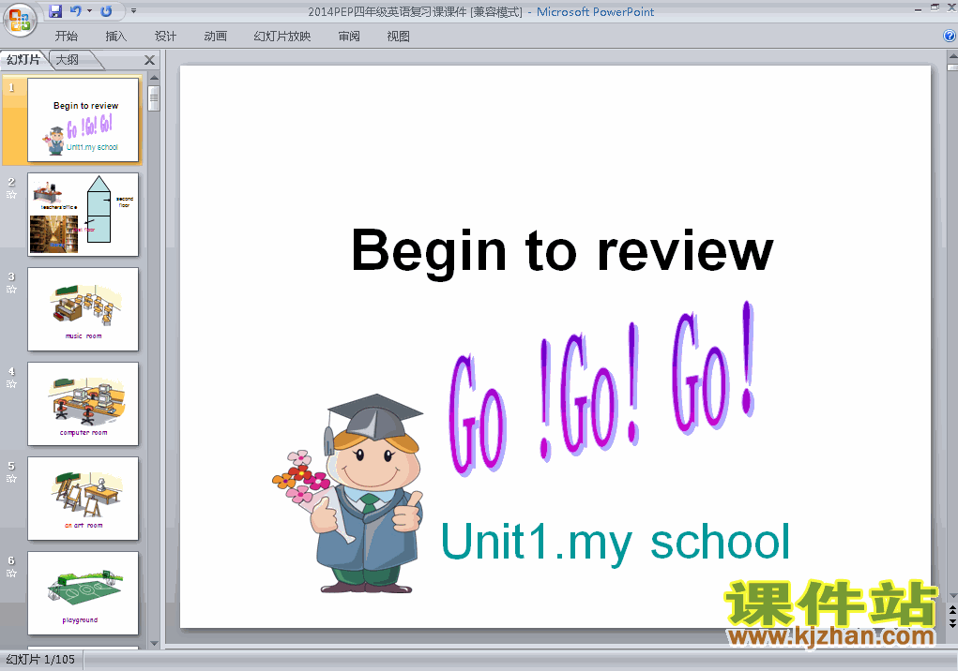Minimize the PowerPoint window

(918, 9)
